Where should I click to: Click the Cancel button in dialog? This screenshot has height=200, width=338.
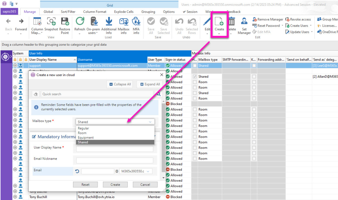click(145, 185)
